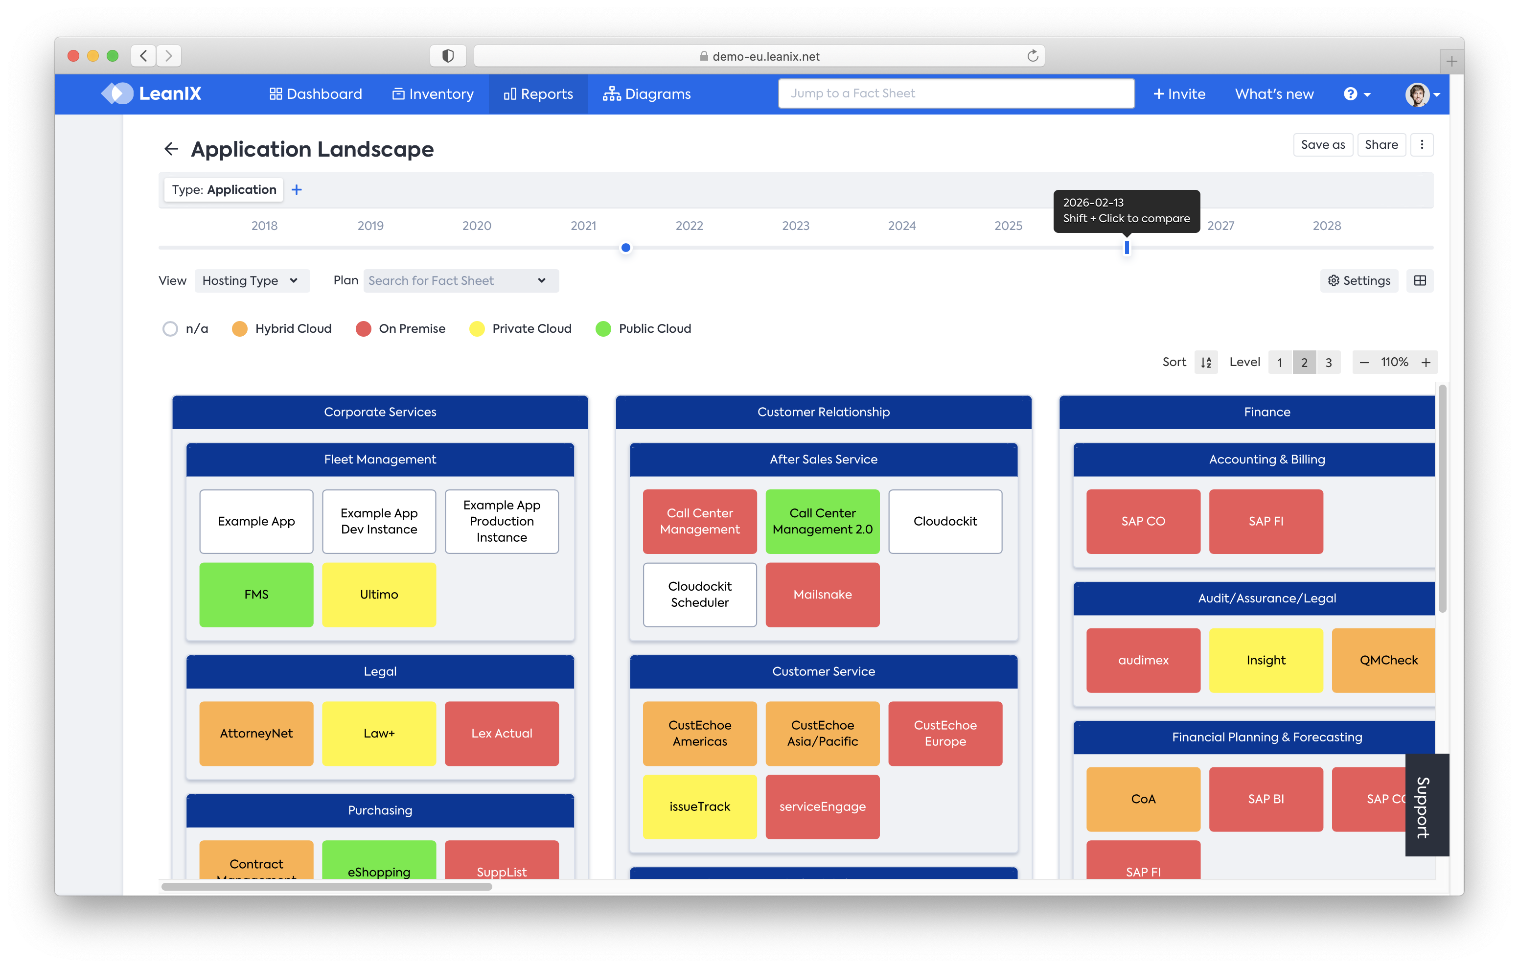The image size is (1519, 968).
Task: Open the Insight tile
Action: point(1266,660)
